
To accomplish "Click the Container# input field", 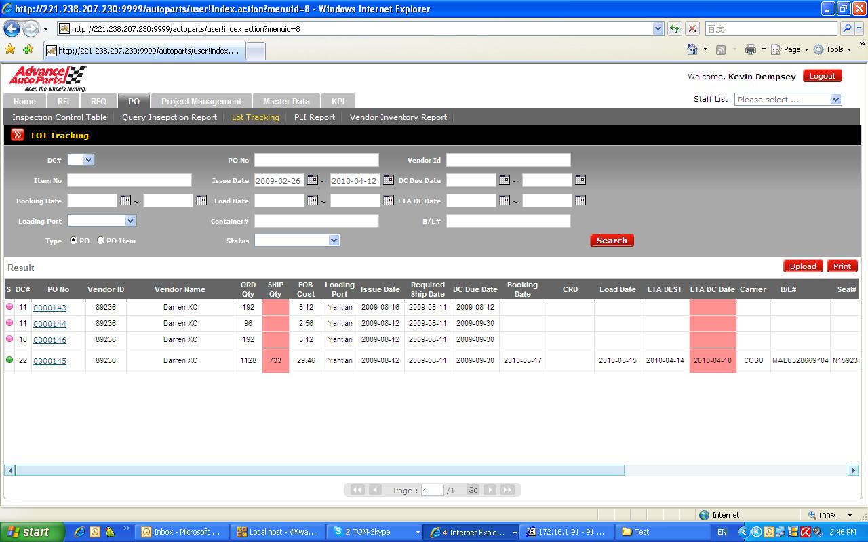I will [x=316, y=221].
